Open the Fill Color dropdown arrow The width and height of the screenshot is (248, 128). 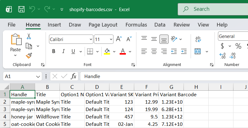click(x=114, y=52)
